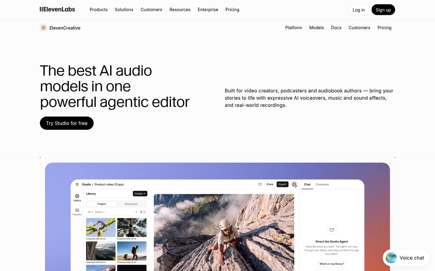Click the Voice chat orb icon

[x=391, y=258]
